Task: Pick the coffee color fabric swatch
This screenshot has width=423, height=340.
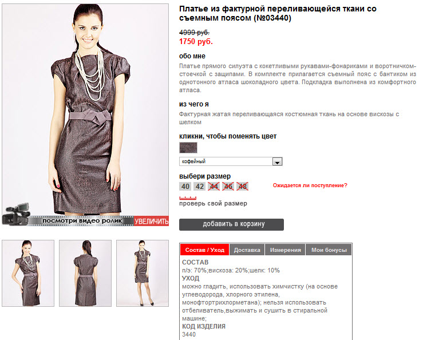Action: tap(188, 148)
